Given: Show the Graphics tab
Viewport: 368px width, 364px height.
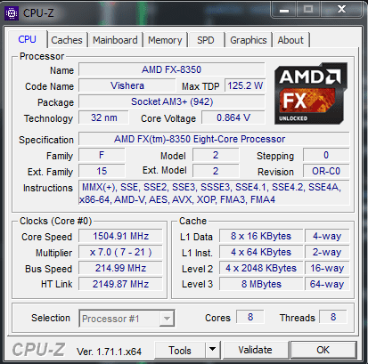Looking at the screenshot, I should (x=249, y=40).
